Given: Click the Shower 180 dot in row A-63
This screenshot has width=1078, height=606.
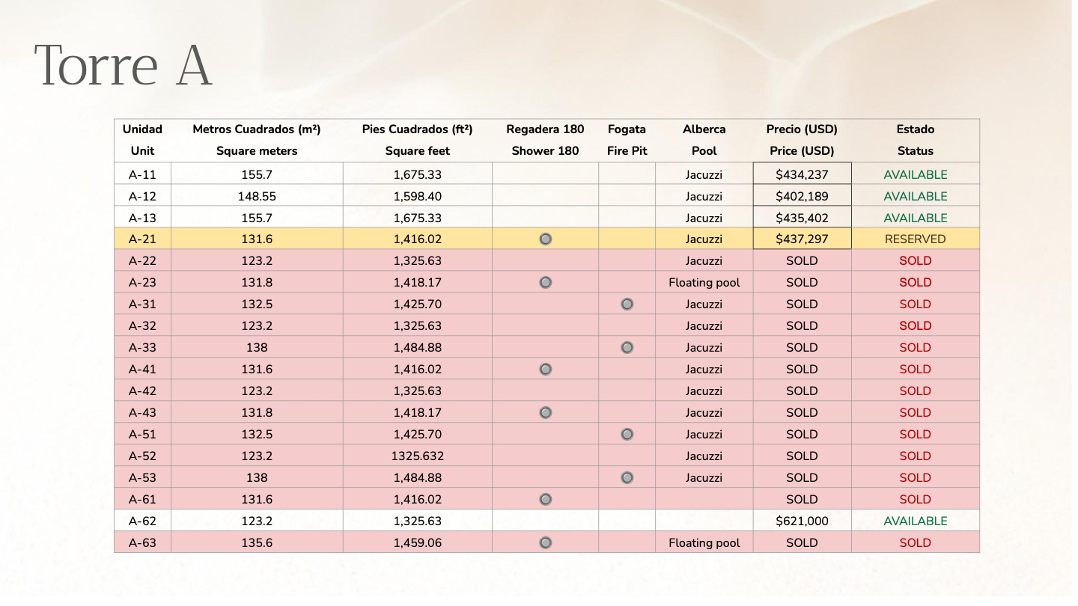Looking at the screenshot, I should (545, 543).
